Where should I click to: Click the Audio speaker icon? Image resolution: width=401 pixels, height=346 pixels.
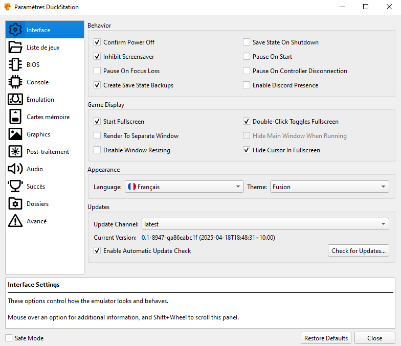15,169
